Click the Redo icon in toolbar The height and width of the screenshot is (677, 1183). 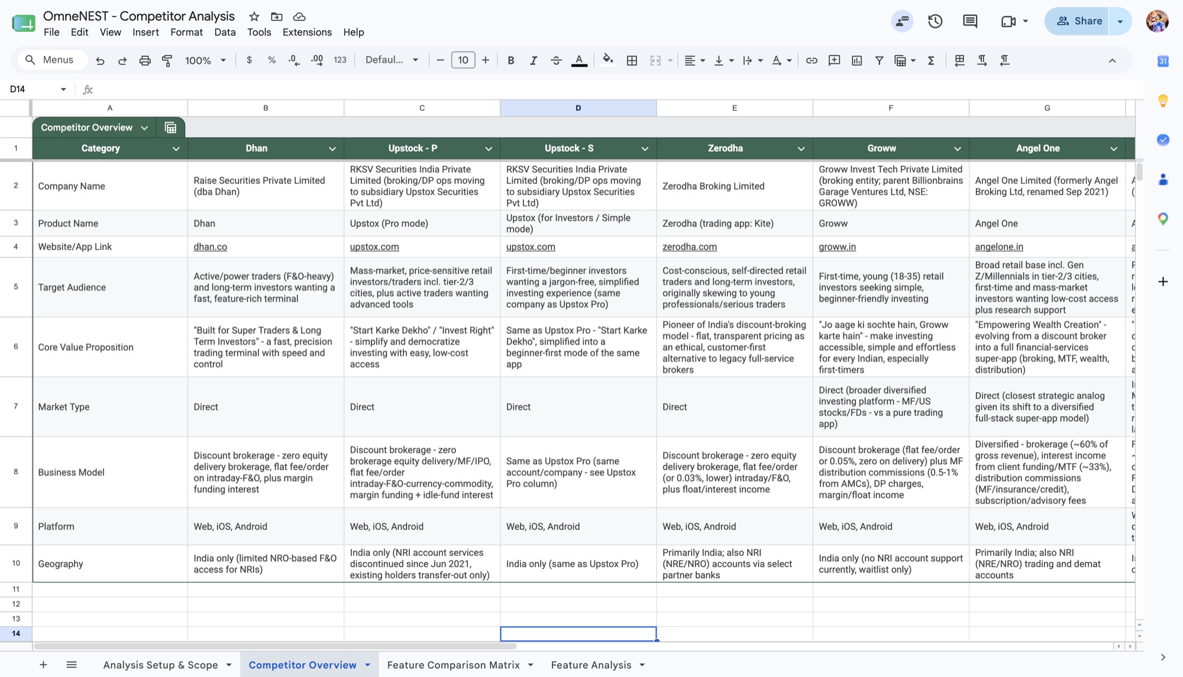click(122, 60)
